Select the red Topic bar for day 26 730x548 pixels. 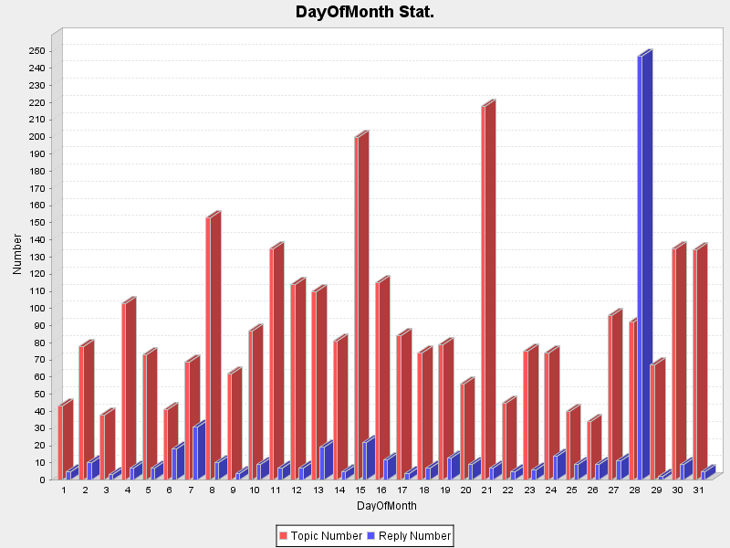click(593, 449)
